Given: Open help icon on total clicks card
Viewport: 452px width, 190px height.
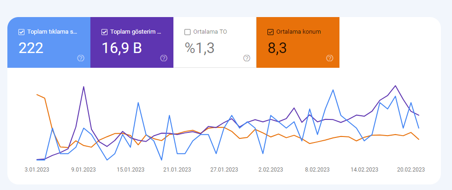Looking at the screenshot, I should tap(81, 58).
